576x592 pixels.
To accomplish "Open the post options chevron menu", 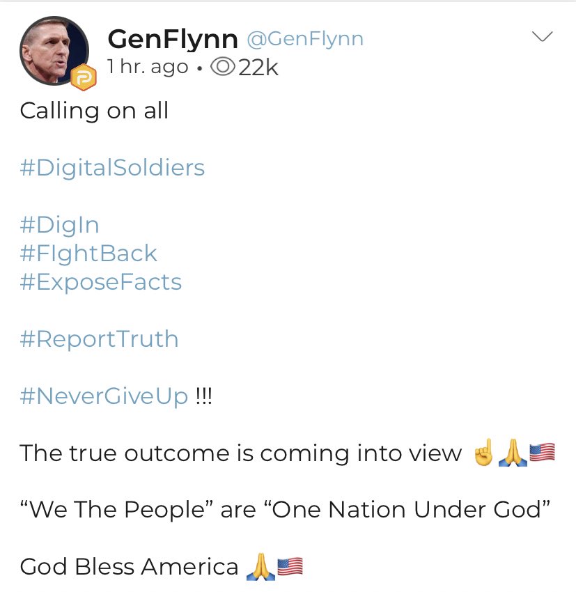I will [x=542, y=37].
